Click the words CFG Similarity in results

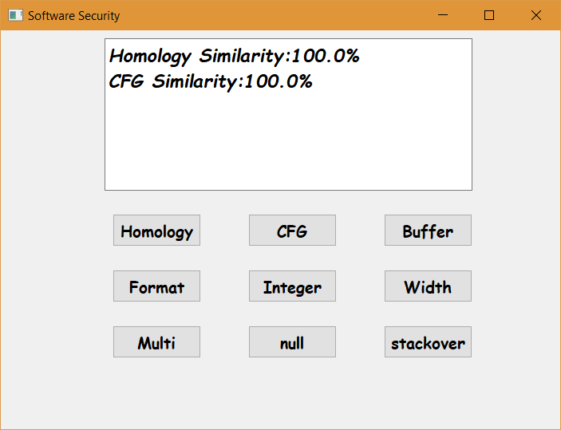pos(173,81)
